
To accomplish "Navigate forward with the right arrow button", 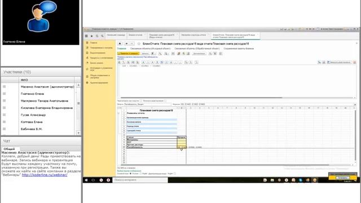I will pos(132,43).
